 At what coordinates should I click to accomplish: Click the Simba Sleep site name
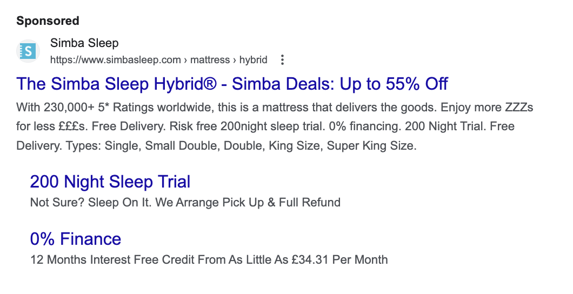84,43
